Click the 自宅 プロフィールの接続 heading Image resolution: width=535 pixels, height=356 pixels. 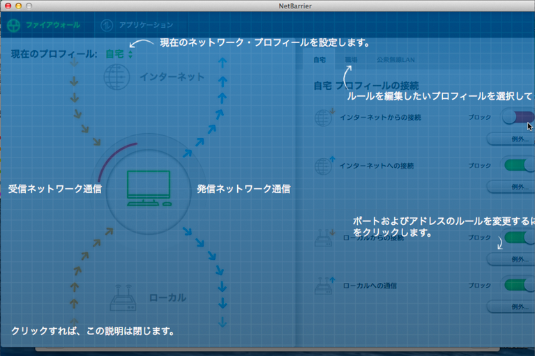366,86
